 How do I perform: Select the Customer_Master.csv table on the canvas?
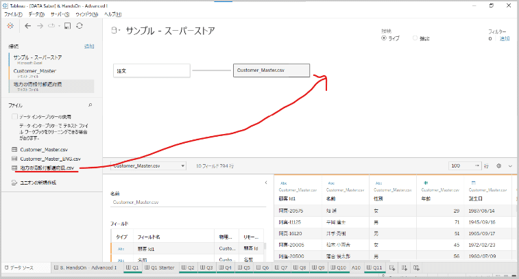pyautogui.click(x=271, y=70)
